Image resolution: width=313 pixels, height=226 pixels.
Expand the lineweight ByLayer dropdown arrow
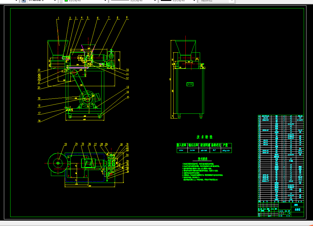coord(194,1)
